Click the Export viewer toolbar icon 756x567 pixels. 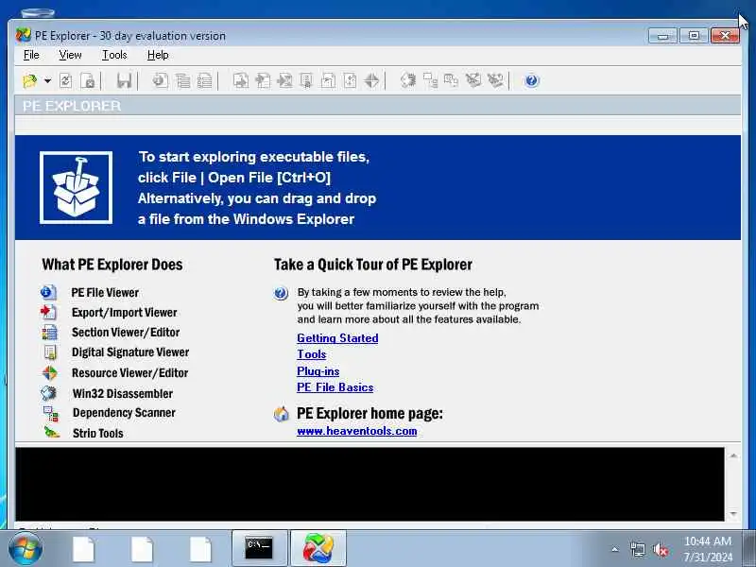pyautogui.click(x=241, y=80)
